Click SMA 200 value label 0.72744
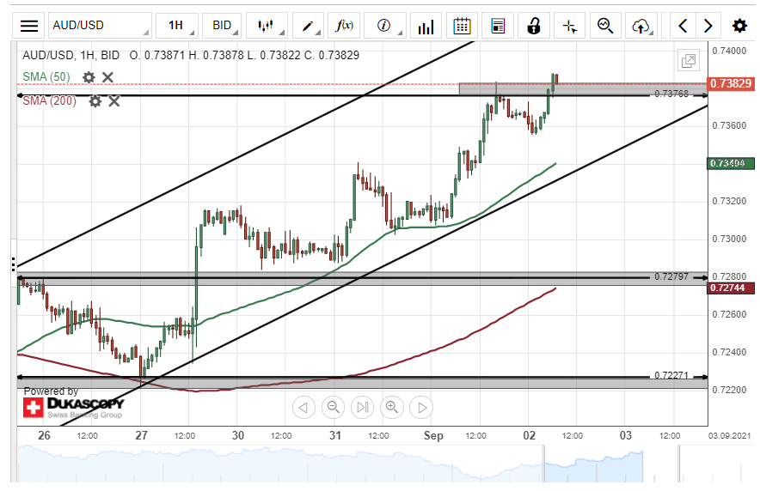The height and width of the screenshot is (491, 760). point(731,288)
